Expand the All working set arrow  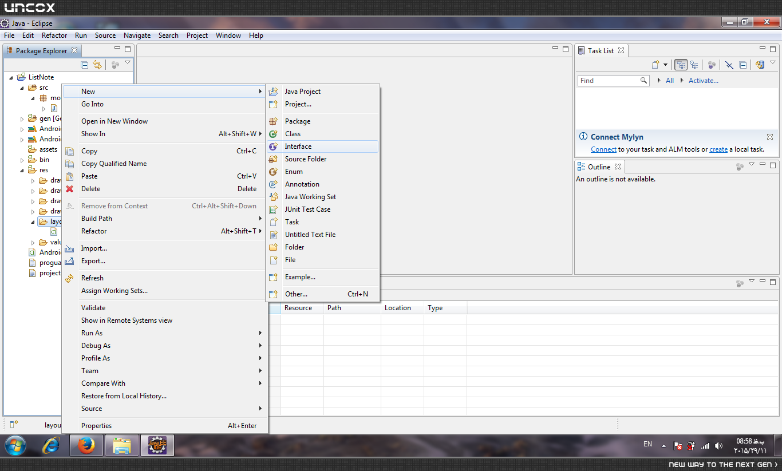point(659,81)
